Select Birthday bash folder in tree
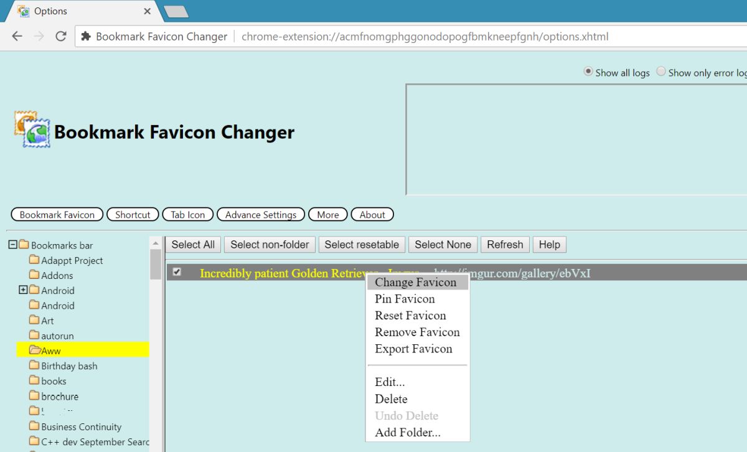747x452 pixels. (x=69, y=366)
